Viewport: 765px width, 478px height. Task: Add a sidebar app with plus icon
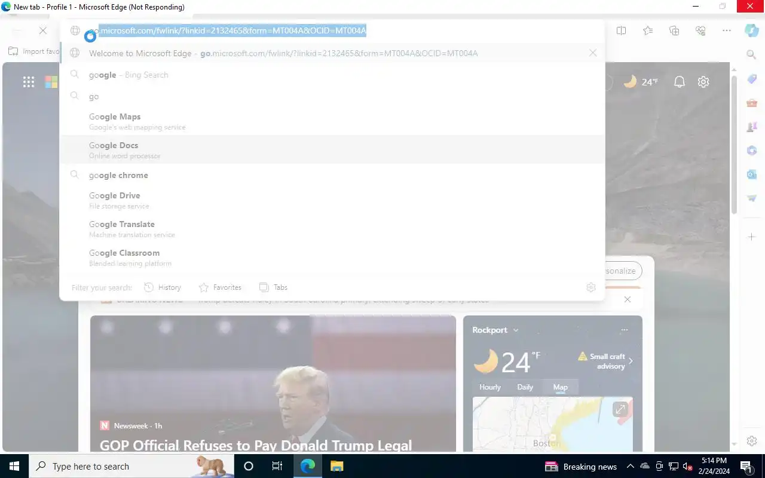coord(752,237)
